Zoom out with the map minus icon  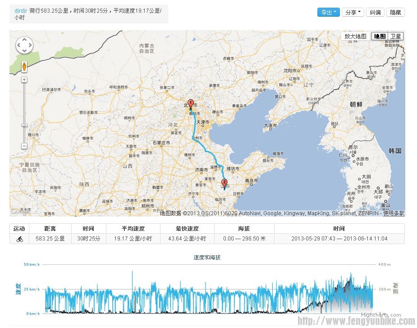point(24,145)
